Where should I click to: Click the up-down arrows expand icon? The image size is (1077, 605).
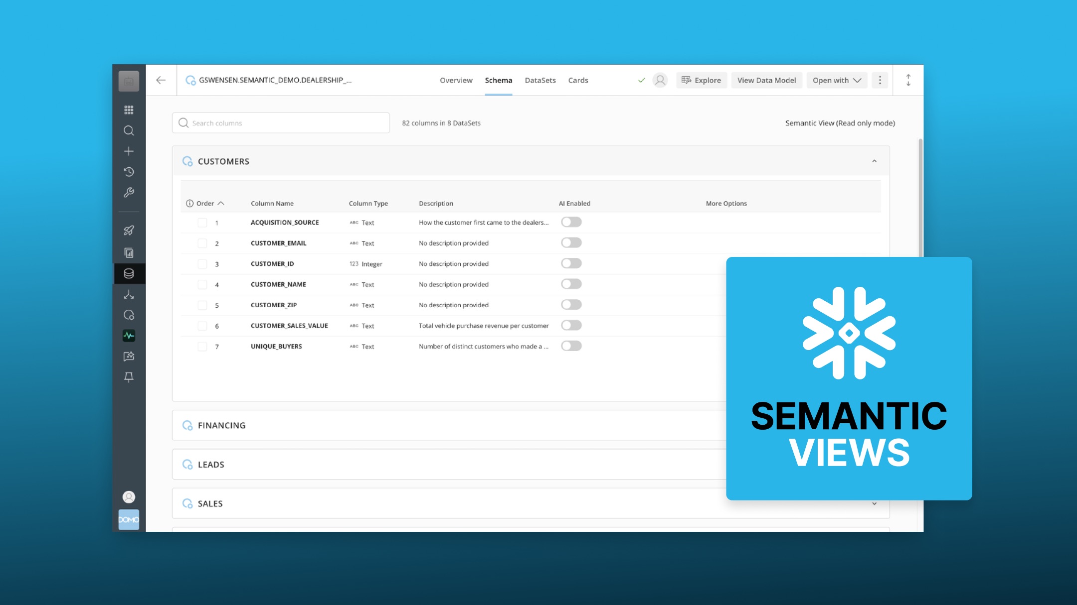(908, 80)
